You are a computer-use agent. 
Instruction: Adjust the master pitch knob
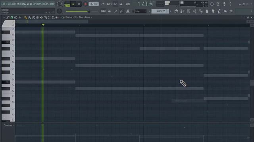[59, 11]
